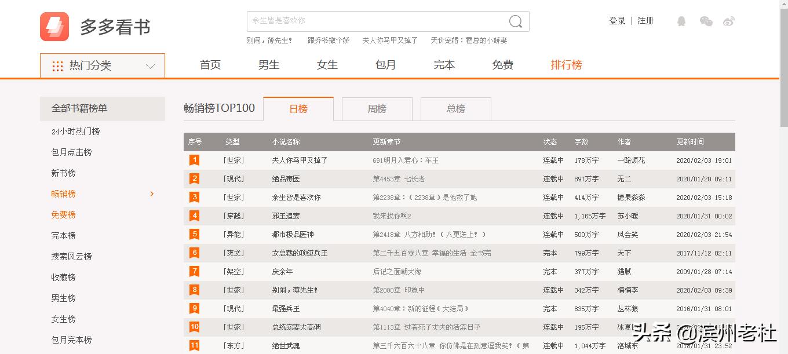Viewport: 788px width, 354px height.
Task: Click the search magnifier icon
Action: point(515,21)
